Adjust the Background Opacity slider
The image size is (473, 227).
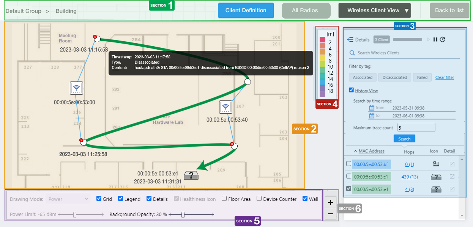tap(183, 214)
